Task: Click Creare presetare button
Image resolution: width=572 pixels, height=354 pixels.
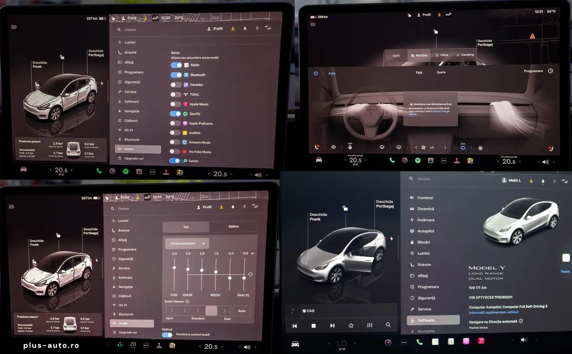Action: click(187, 243)
